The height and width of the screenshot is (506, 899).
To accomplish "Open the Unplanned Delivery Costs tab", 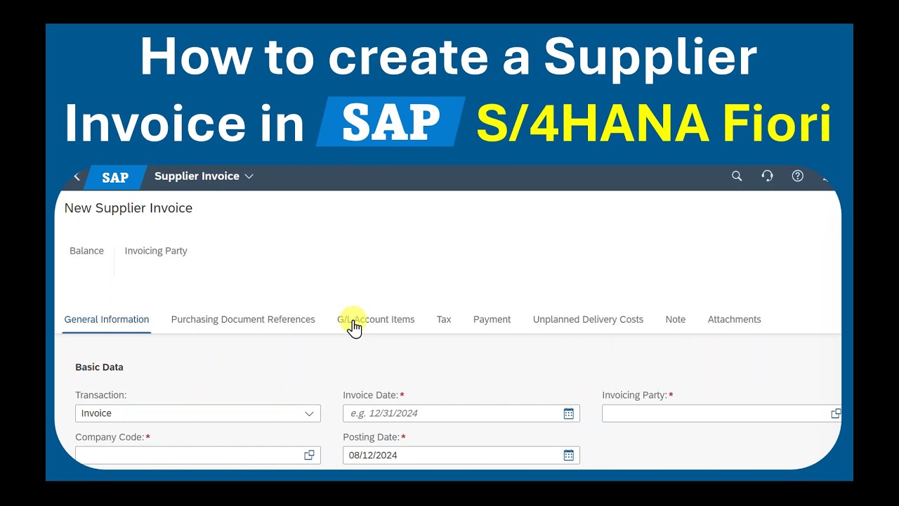I will (588, 319).
